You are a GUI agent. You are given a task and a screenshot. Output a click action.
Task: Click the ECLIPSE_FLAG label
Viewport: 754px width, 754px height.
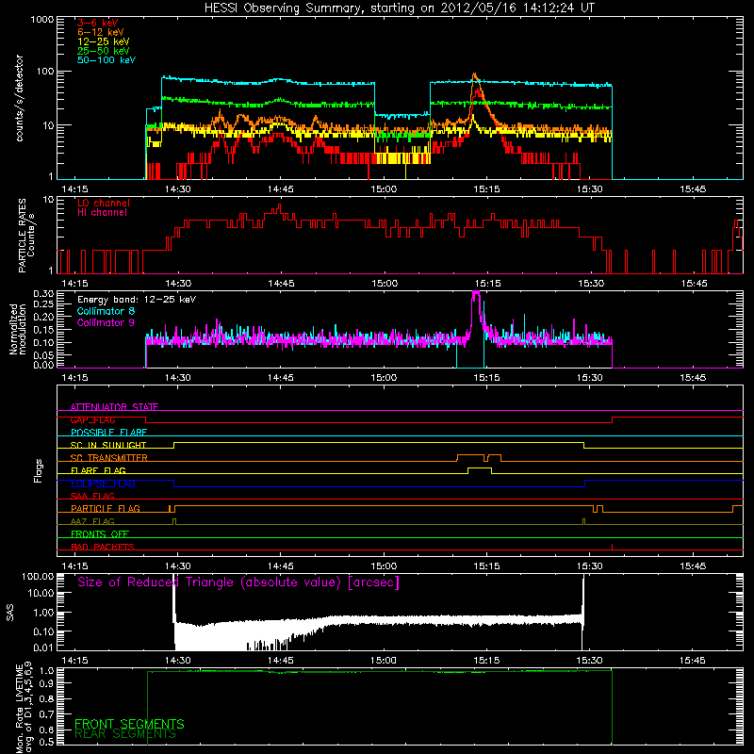coord(103,484)
